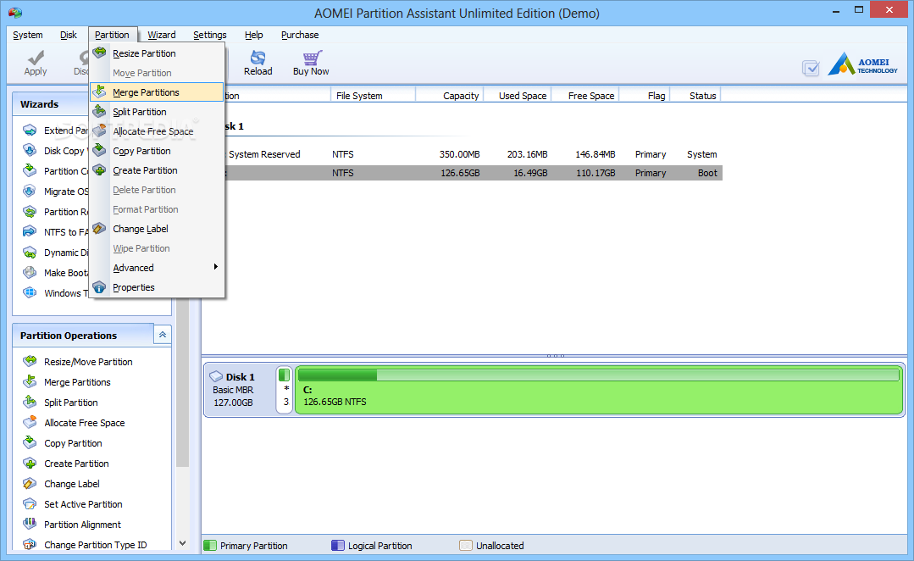Click the Partition Recovery wizard entry
The image size is (914, 561).
coord(55,212)
